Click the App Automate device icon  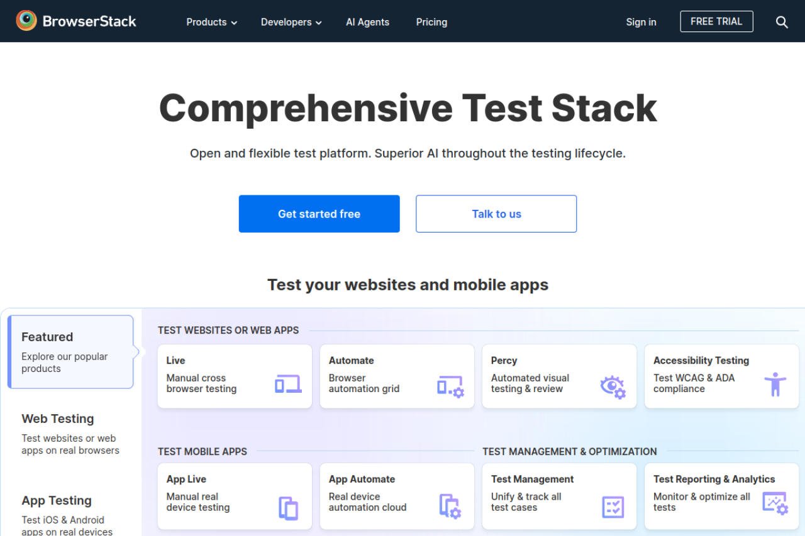pos(450,506)
